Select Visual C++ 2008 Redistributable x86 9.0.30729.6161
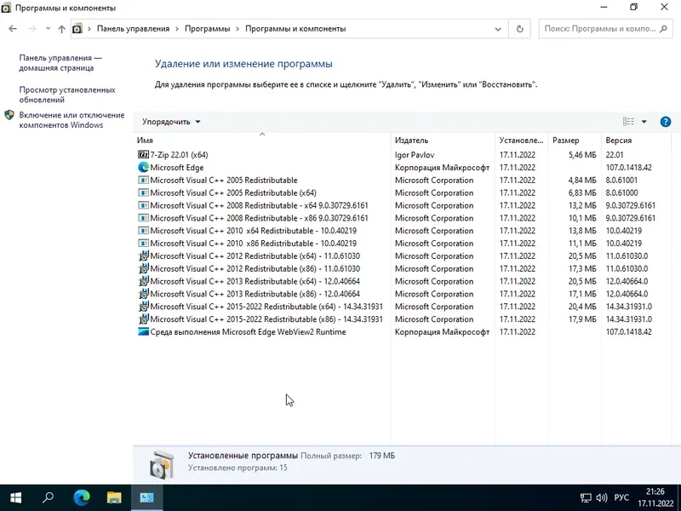The height and width of the screenshot is (511, 681). (402, 218)
